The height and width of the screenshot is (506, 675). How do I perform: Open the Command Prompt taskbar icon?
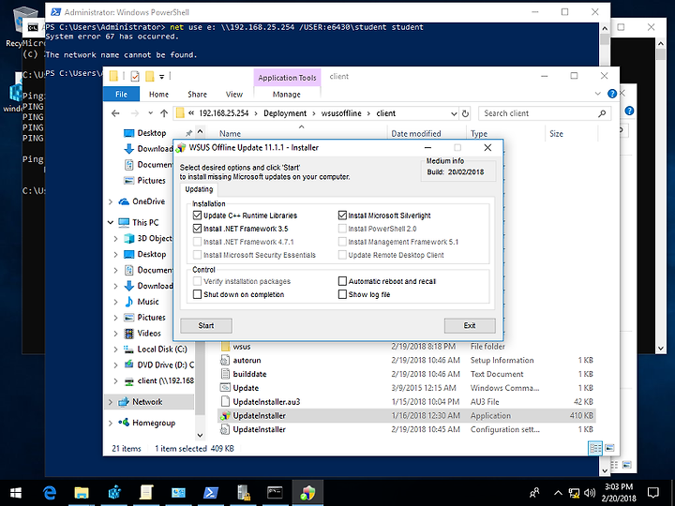tap(275, 493)
